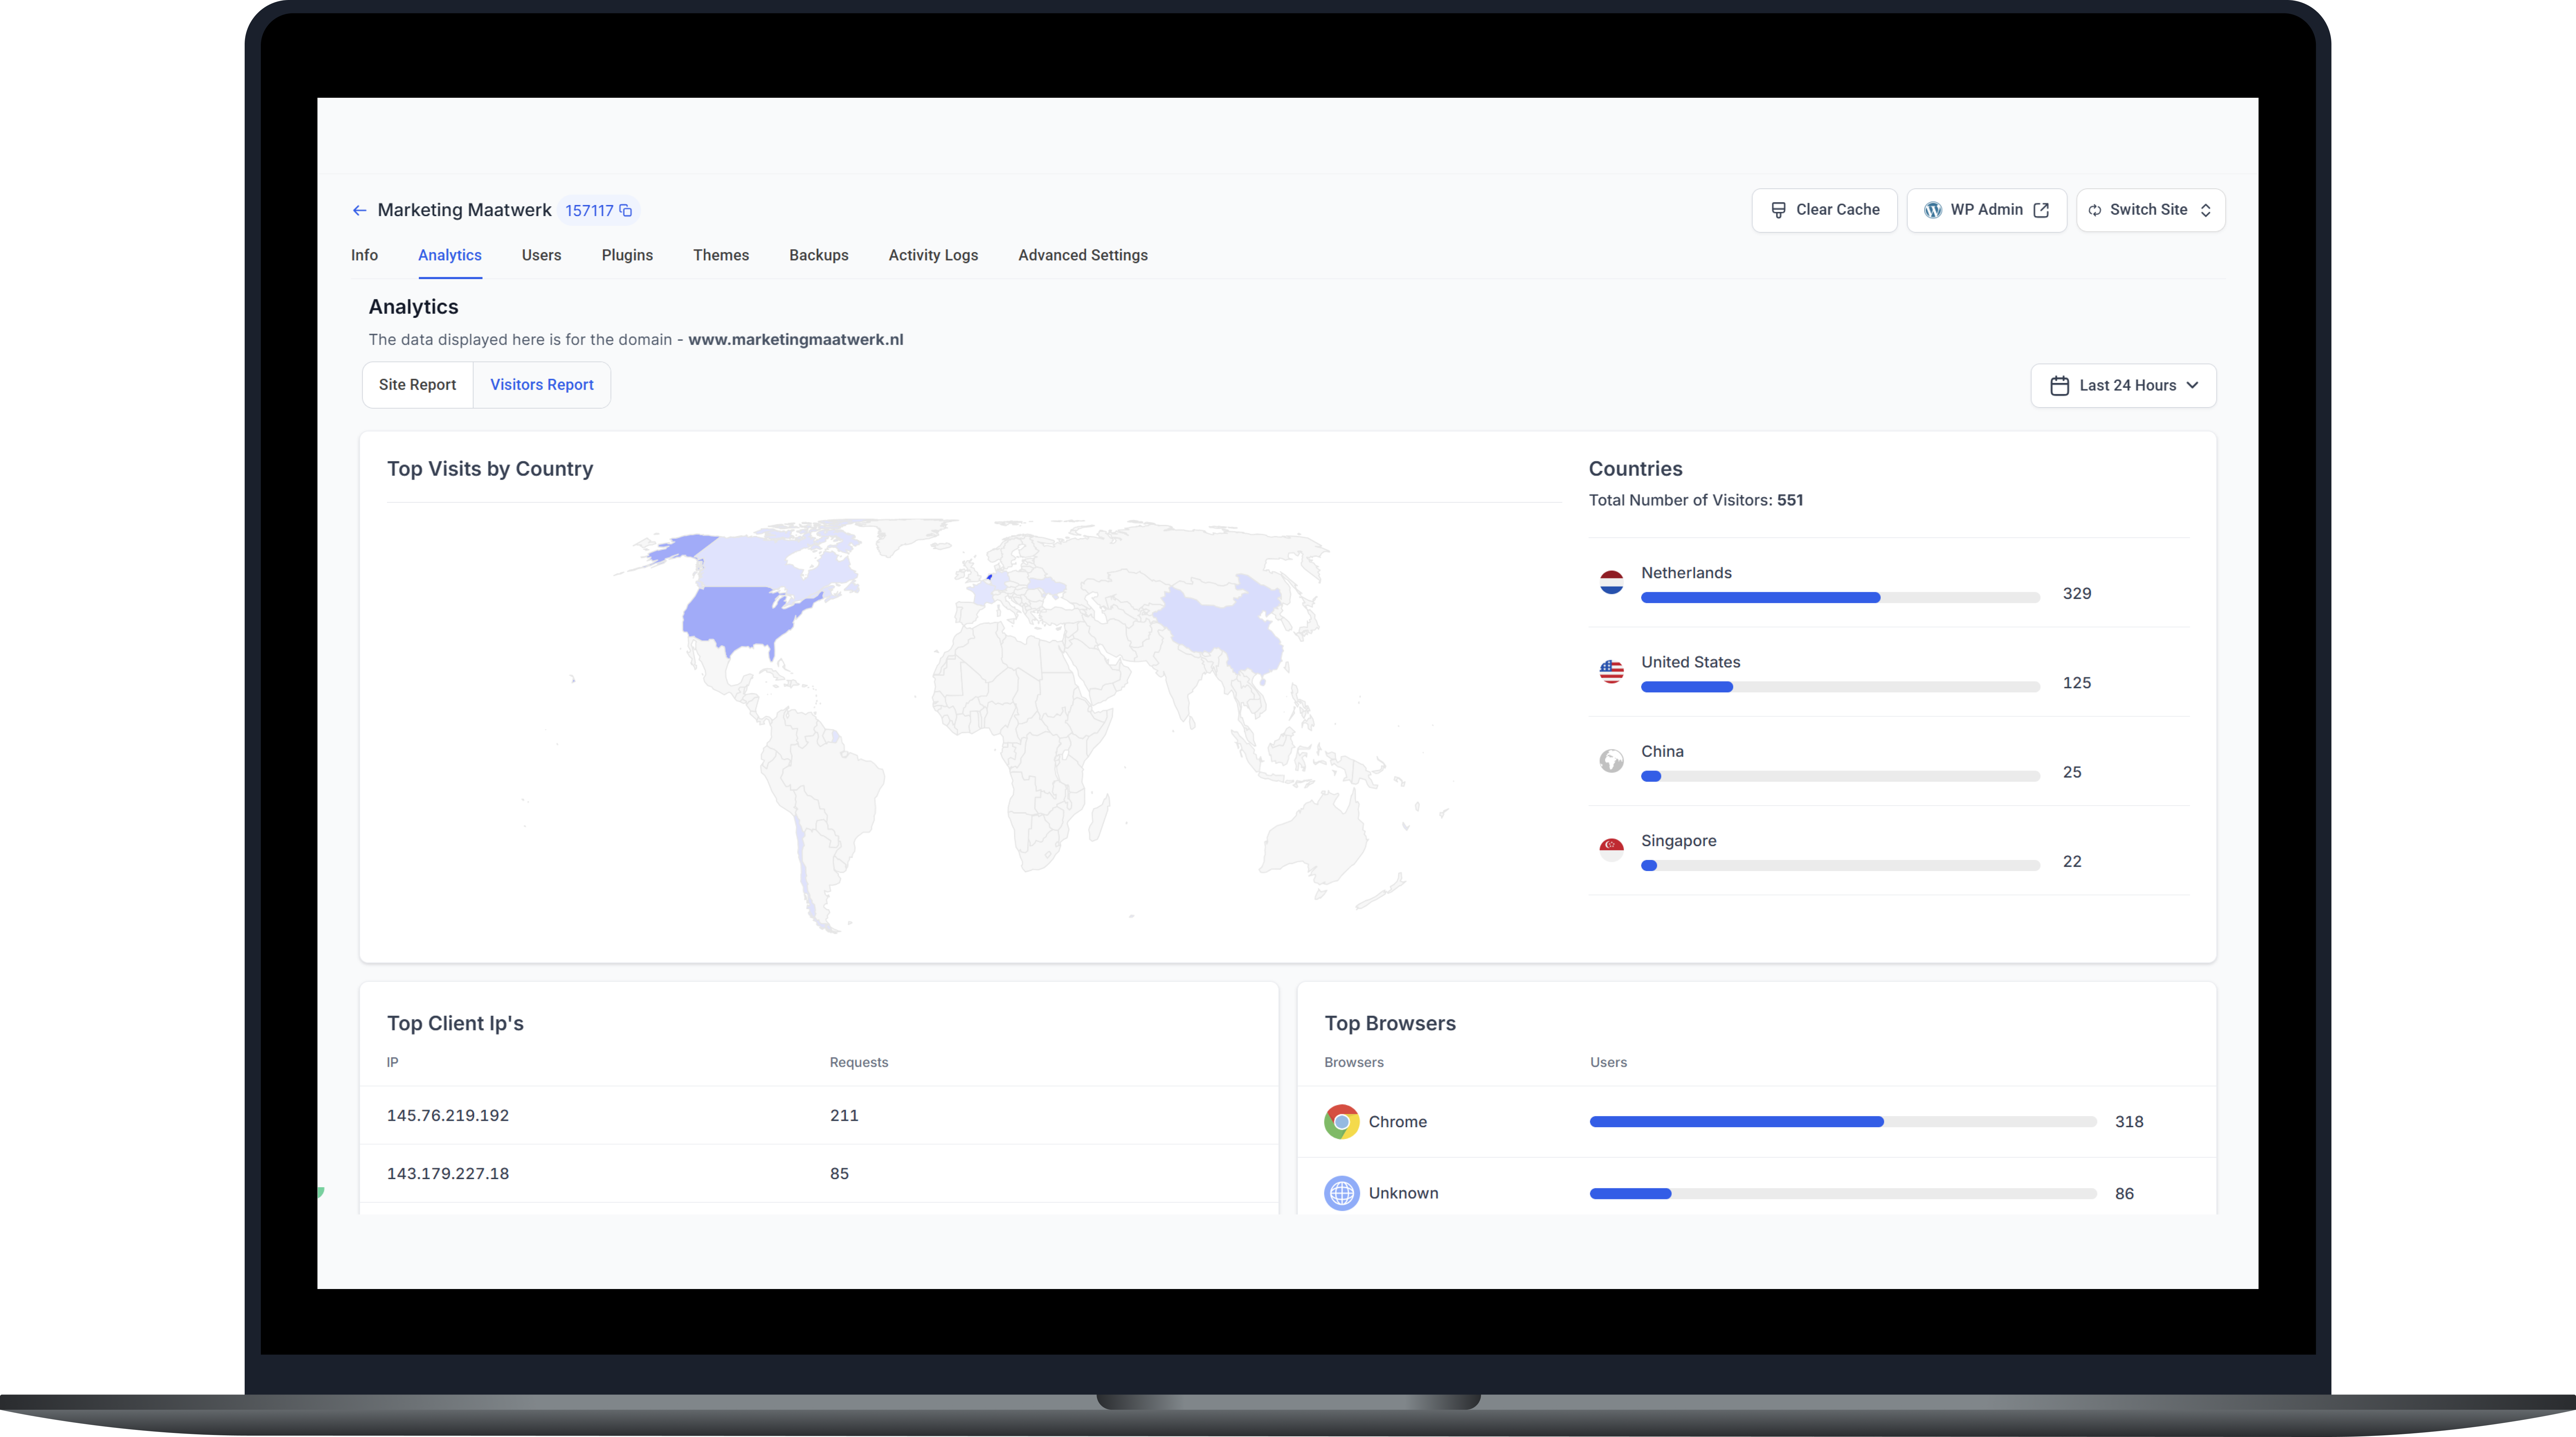
Task: Click the external link icon on WP Admin
Action: (2041, 210)
